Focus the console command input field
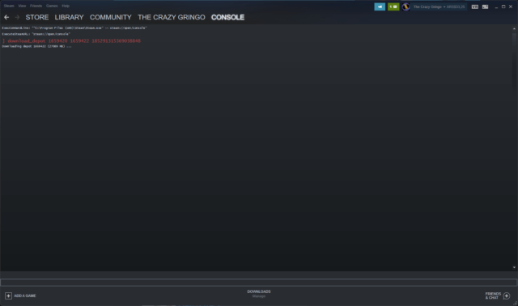This screenshot has height=306, width=518. coord(259,283)
